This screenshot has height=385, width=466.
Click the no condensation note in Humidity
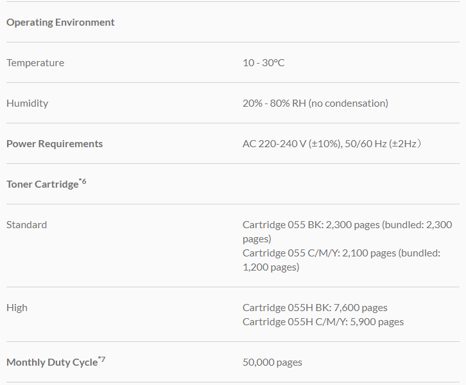click(349, 103)
